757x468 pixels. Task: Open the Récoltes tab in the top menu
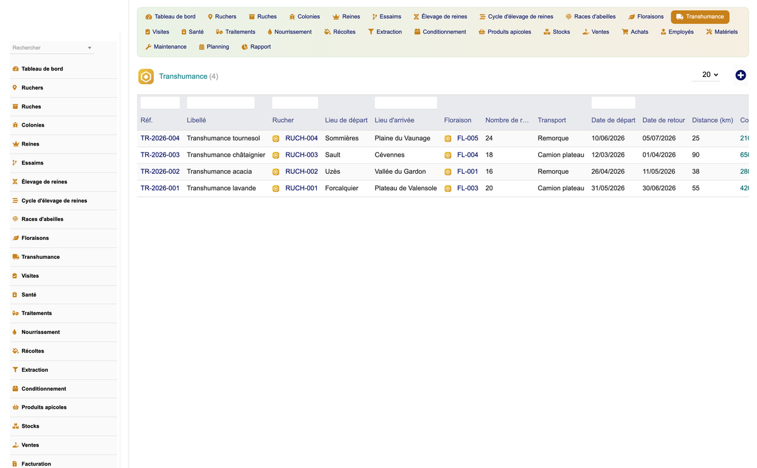click(x=340, y=31)
